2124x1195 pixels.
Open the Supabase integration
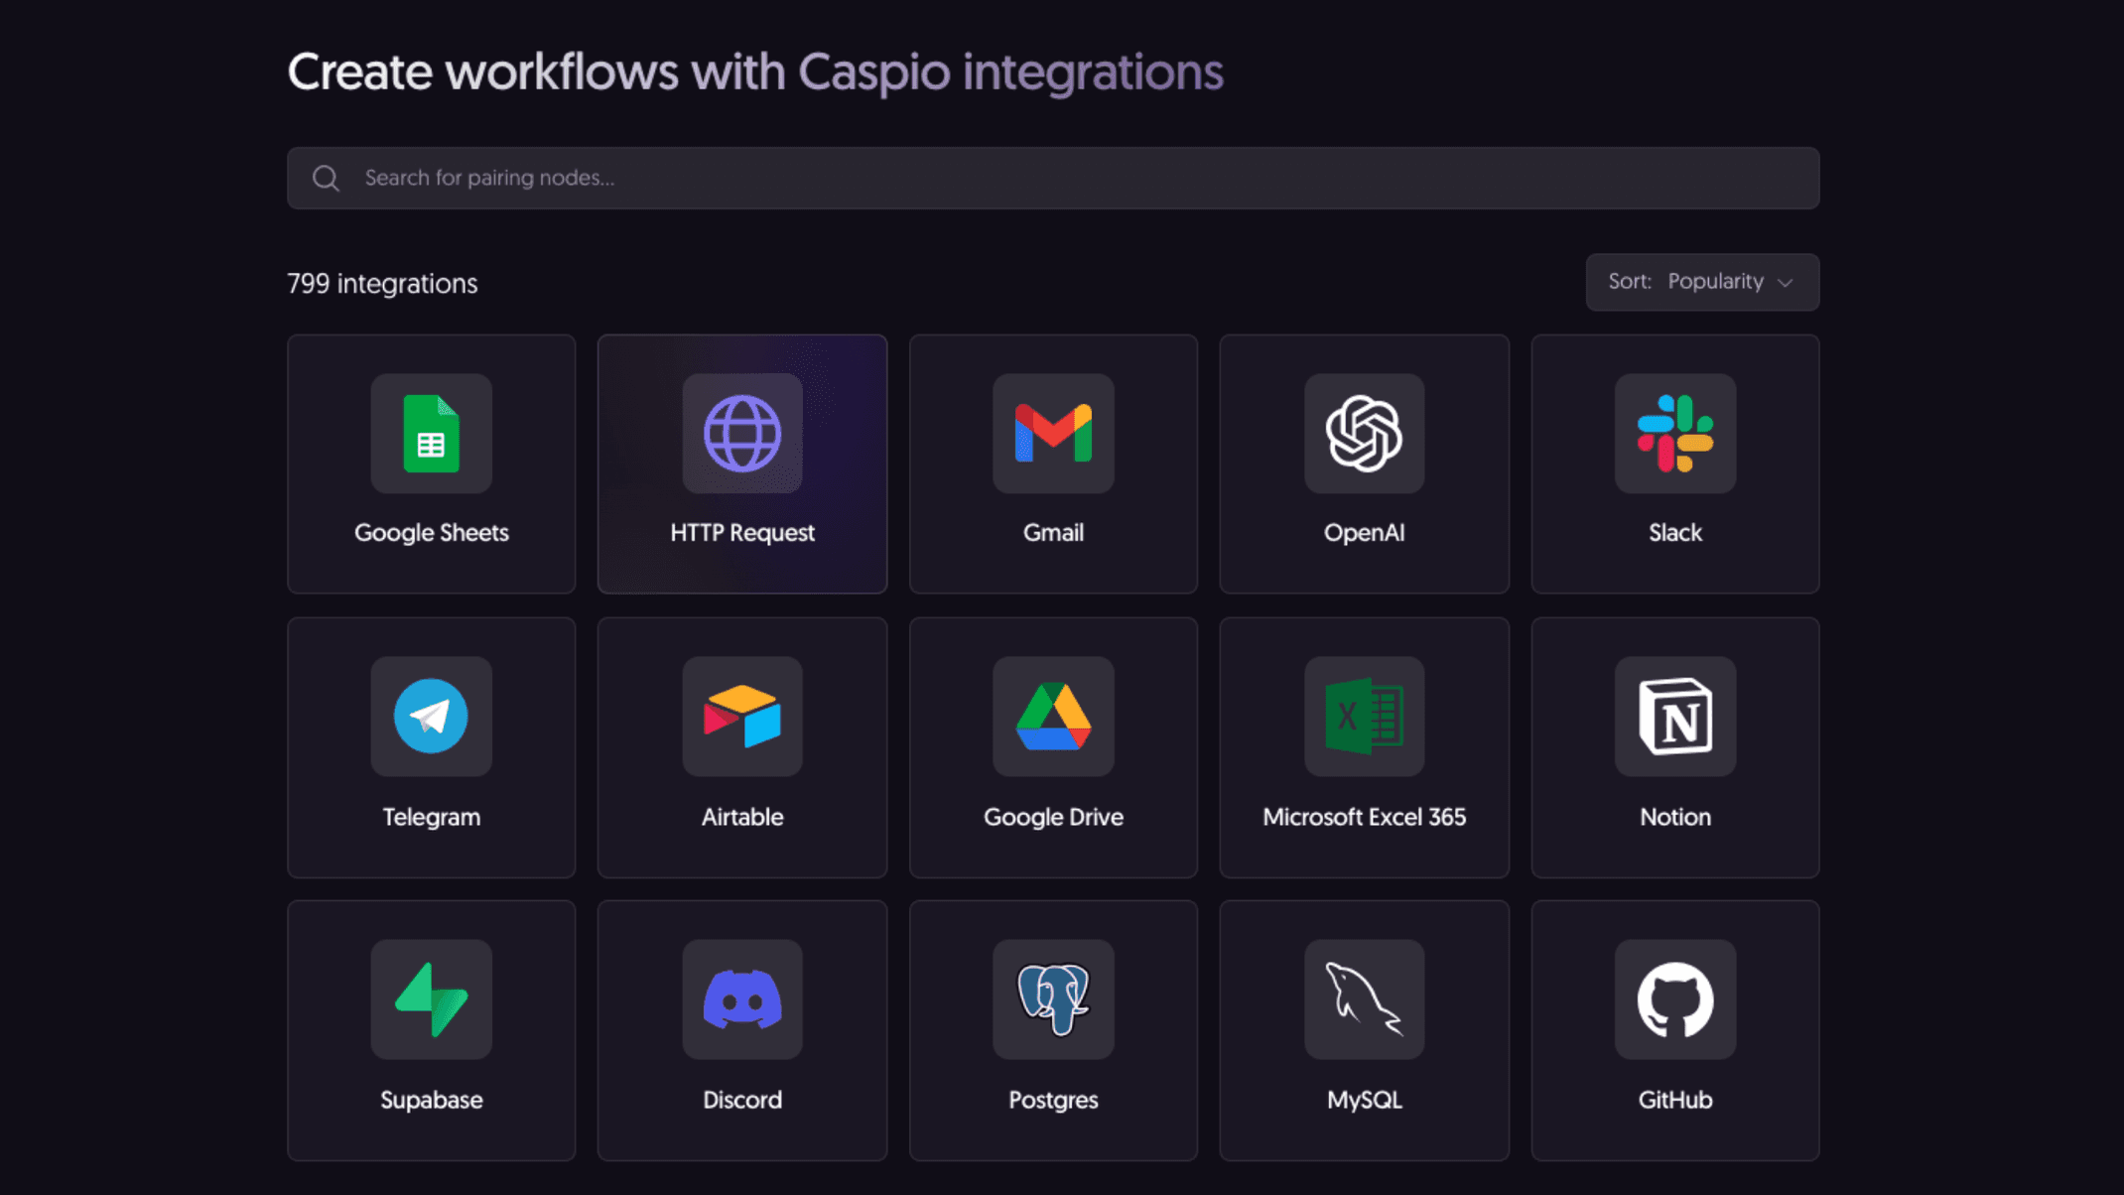[x=431, y=999]
